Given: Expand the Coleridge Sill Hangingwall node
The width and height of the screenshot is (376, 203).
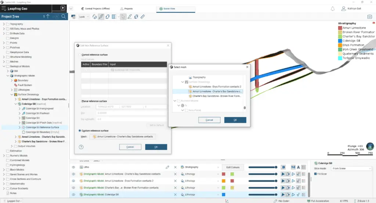Looking at the screenshot, I should tap(19, 109).
